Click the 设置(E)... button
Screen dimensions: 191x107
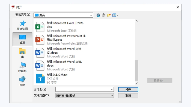coord(160,80)
